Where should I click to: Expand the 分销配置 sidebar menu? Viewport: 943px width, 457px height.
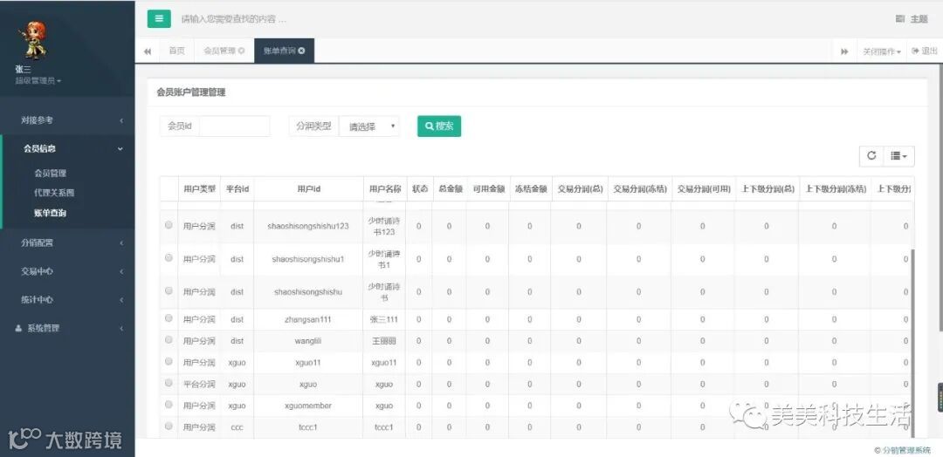tap(67, 242)
